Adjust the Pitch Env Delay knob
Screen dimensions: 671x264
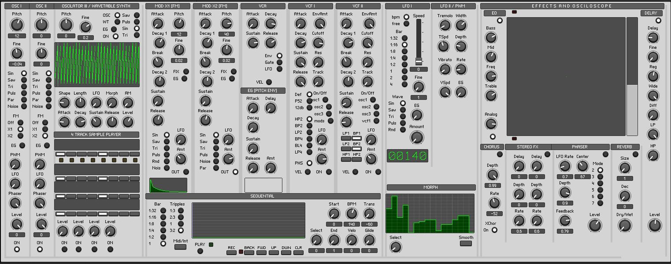[x=271, y=108]
